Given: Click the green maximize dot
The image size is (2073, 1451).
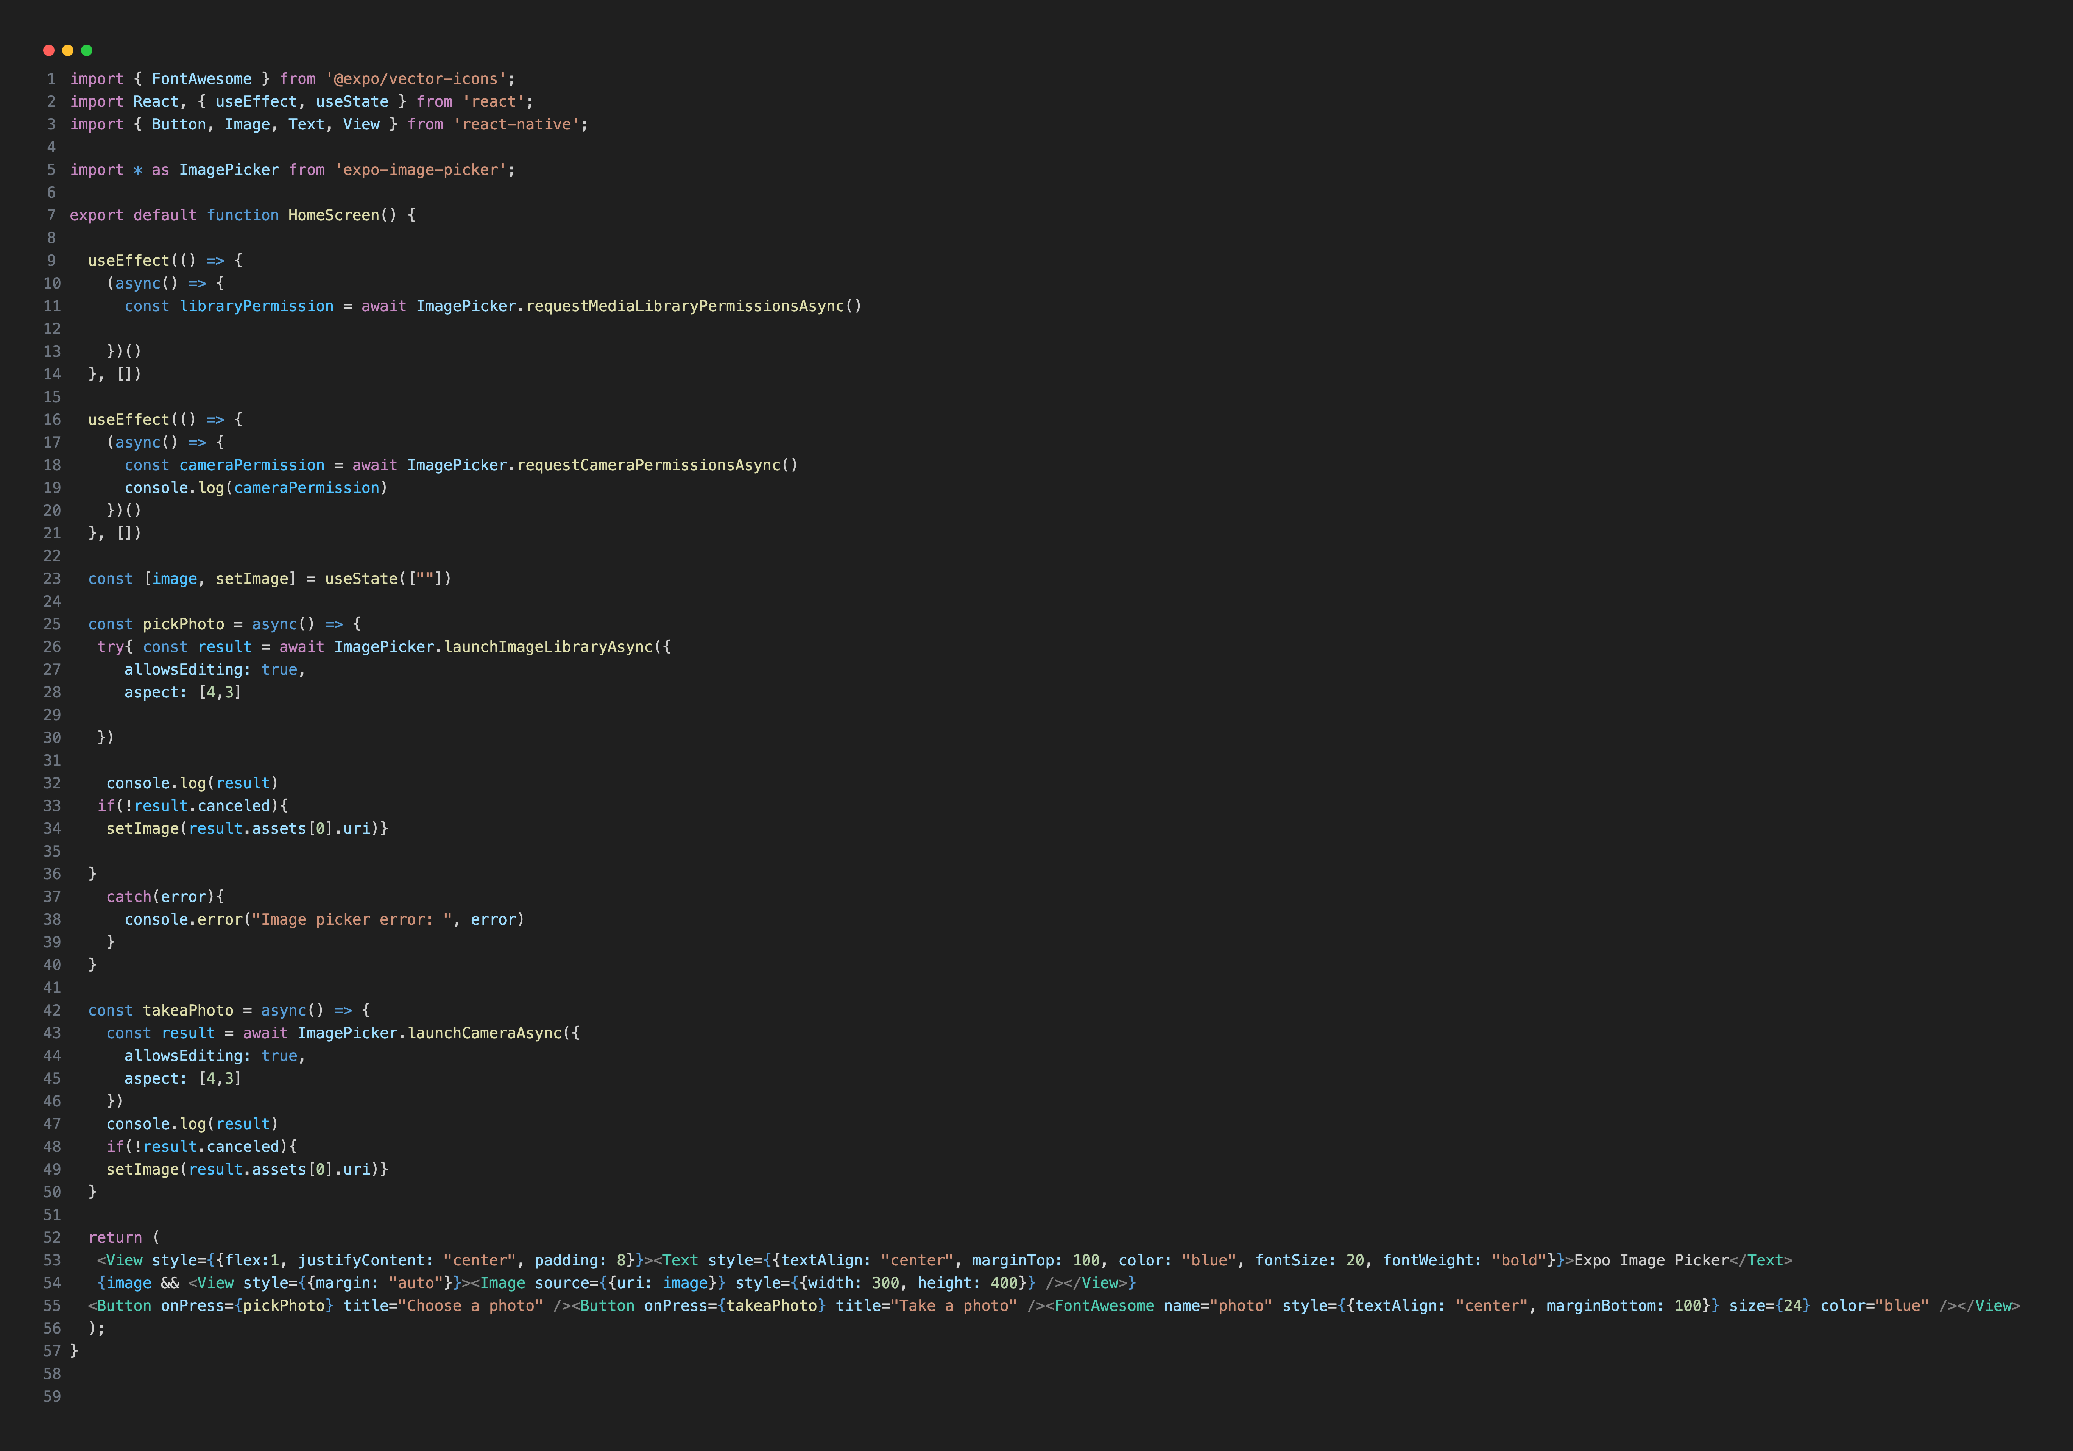Looking at the screenshot, I should click(87, 51).
